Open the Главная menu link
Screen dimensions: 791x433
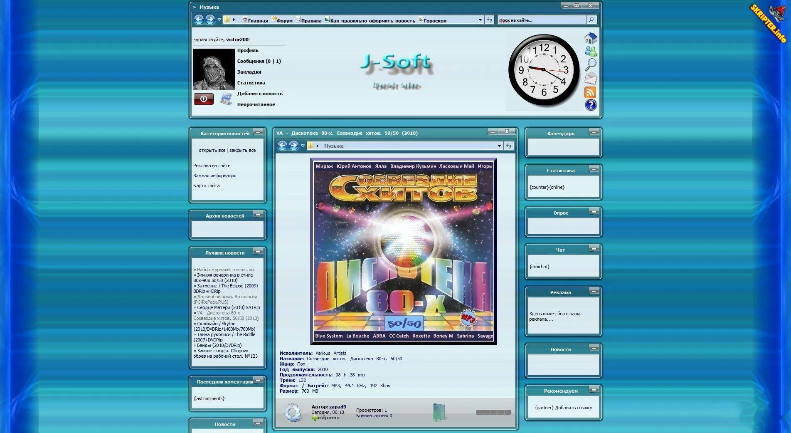258,21
